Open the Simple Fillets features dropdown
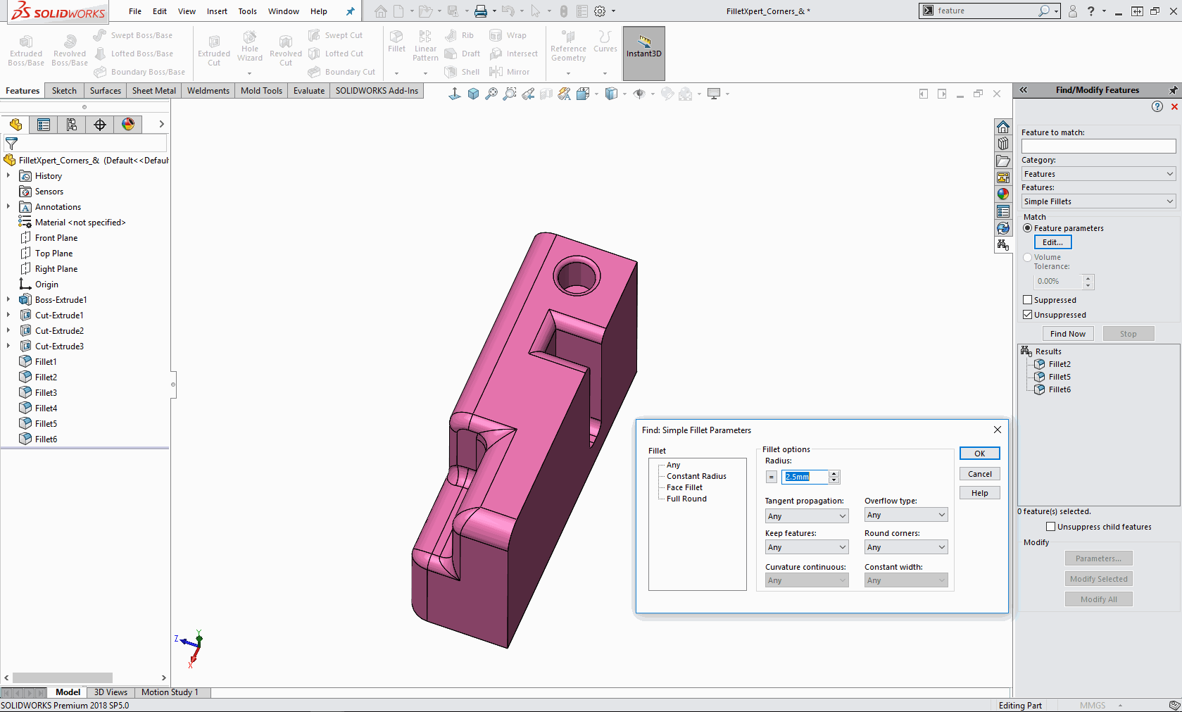Viewport: 1182px width, 712px height. point(1169,201)
